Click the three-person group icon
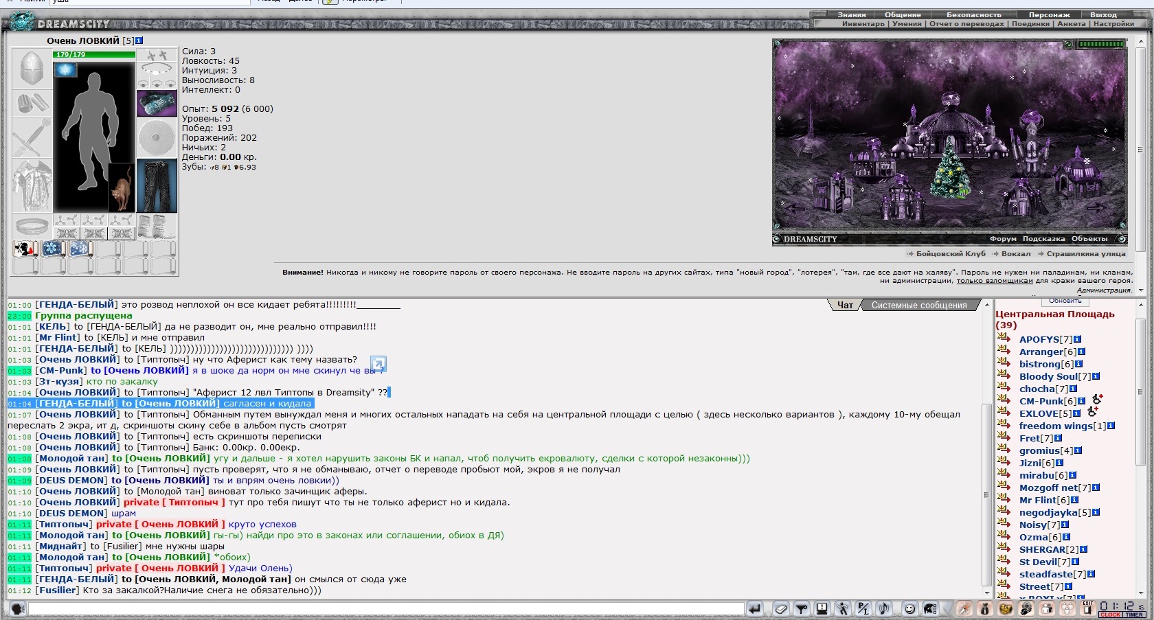The height and width of the screenshot is (620, 1154). 1067,608
